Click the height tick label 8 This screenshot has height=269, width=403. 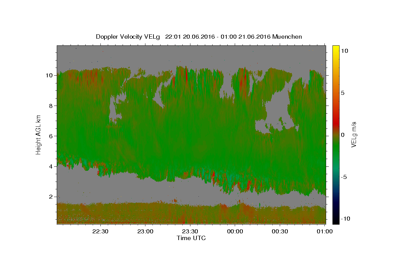51,106
